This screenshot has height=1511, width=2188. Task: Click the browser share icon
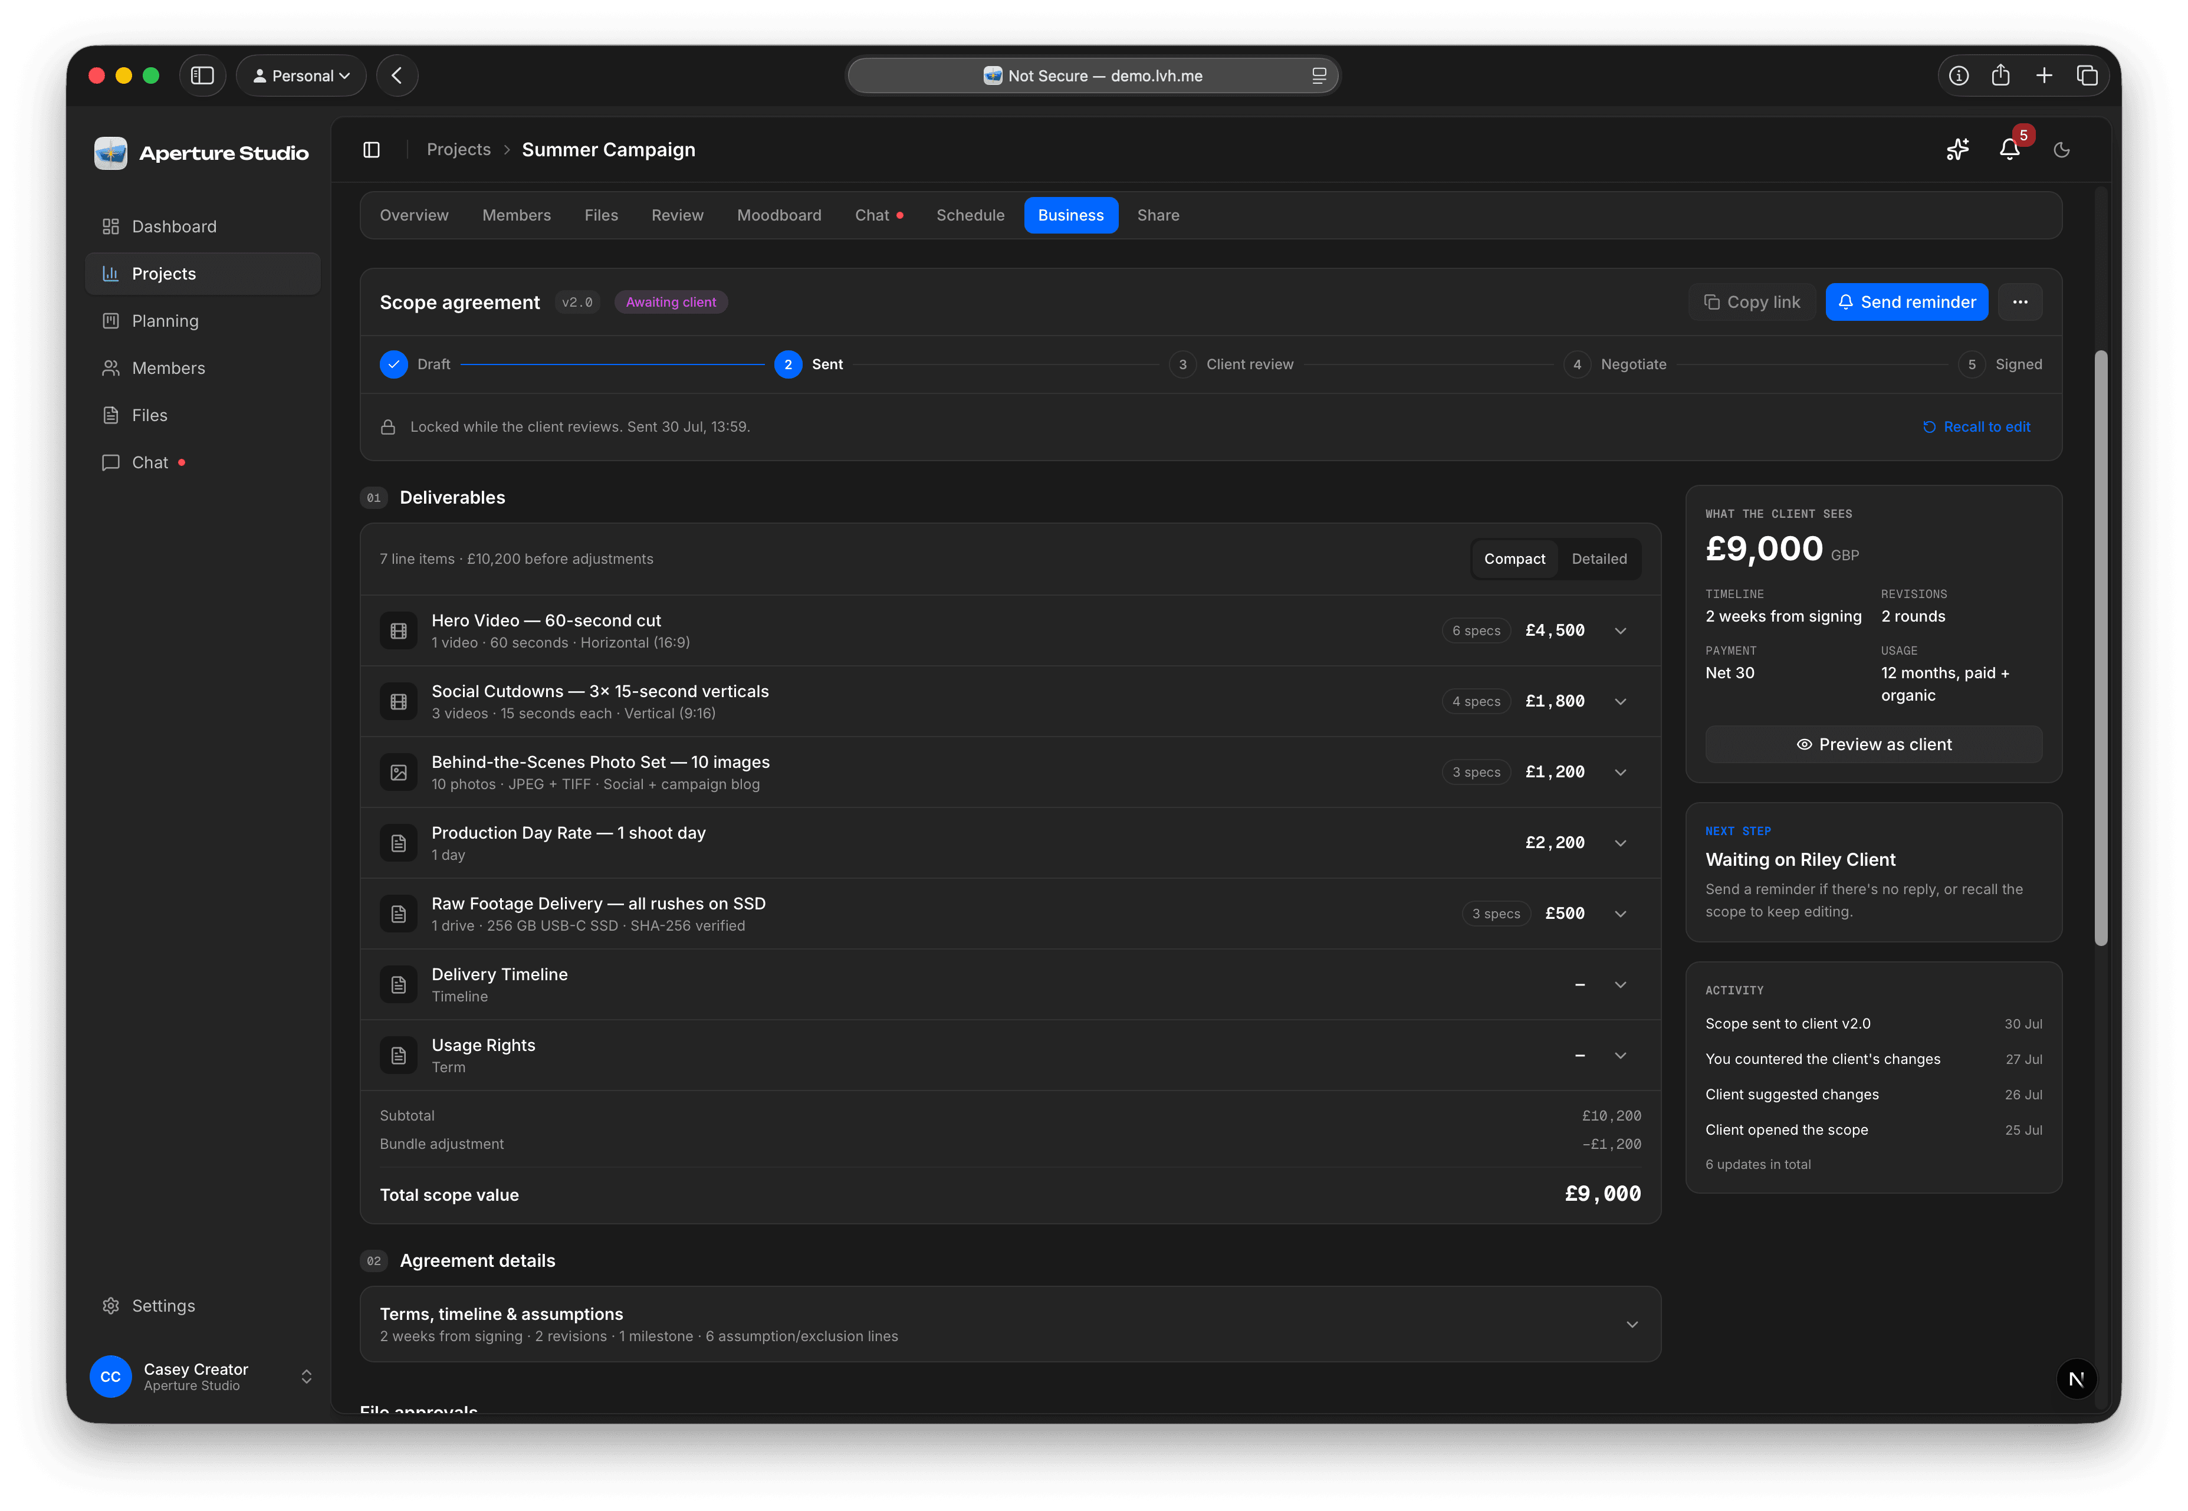point(2000,75)
